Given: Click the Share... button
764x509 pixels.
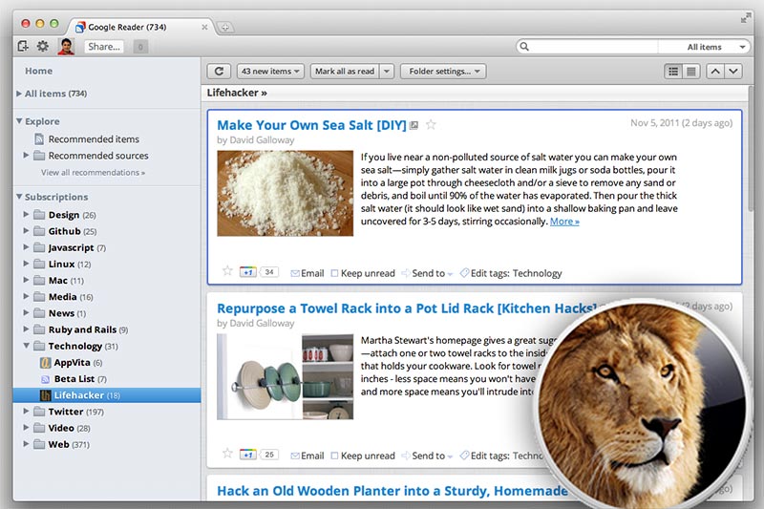Looking at the screenshot, I should [104, 47].
